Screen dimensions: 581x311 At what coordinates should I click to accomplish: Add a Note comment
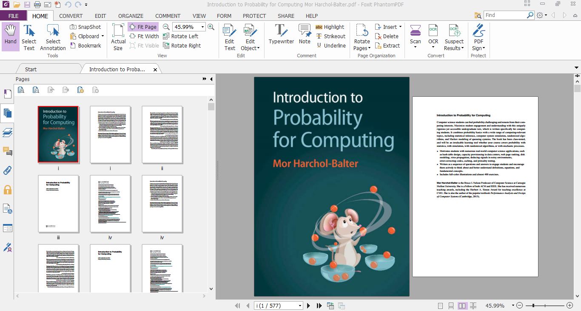coord(305,34)
